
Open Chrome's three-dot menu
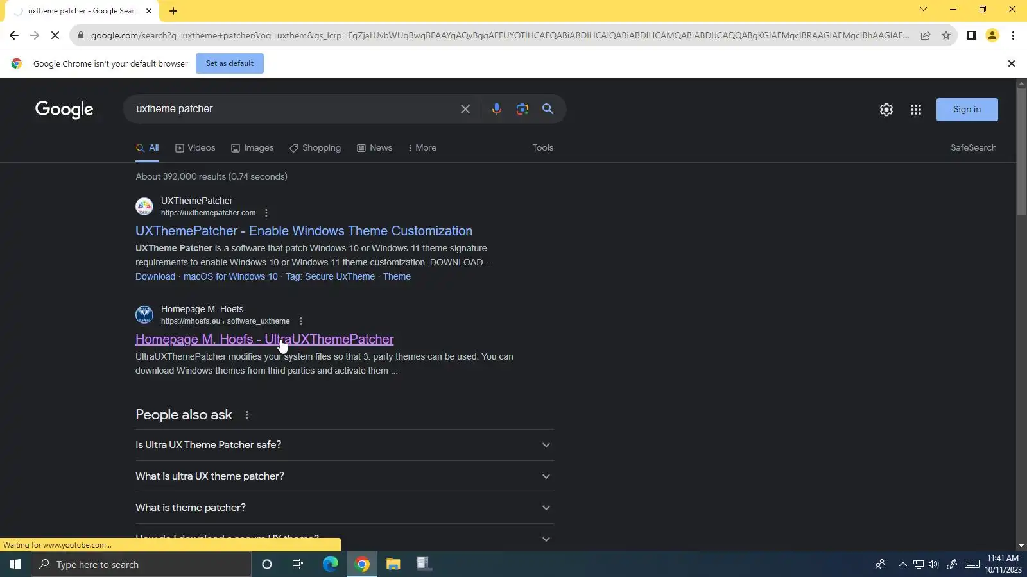click(1013, 35)
